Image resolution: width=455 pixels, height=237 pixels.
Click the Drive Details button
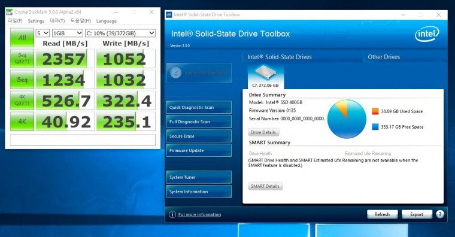pos(263,132)
